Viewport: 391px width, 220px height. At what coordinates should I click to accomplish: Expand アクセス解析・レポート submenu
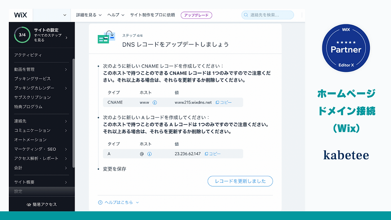pos(66,159)
